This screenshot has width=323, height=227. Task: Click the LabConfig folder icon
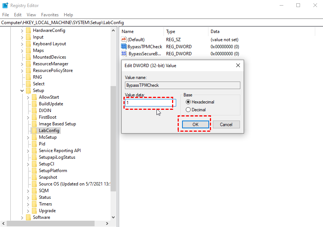(34, 131)
